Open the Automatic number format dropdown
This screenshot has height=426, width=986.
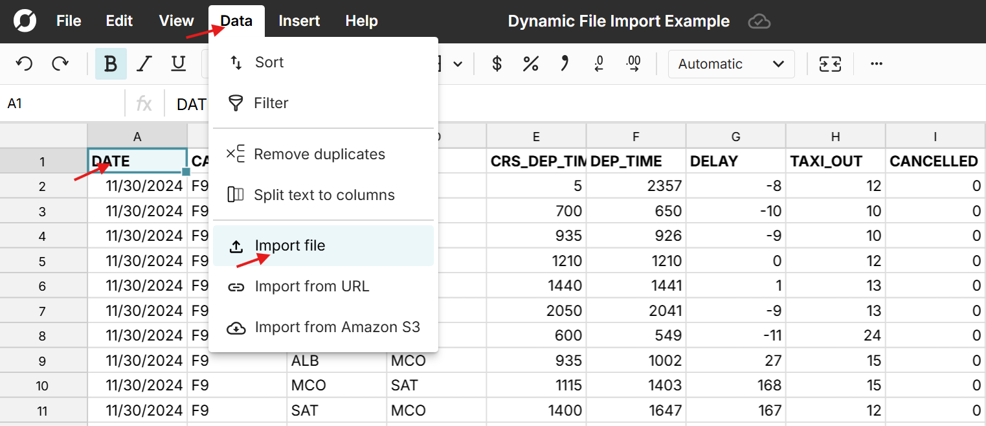[x=731, y=63]
